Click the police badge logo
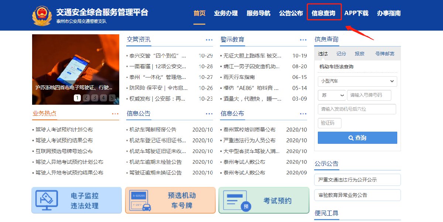The width and height of the screenshot is (443, 222). [x=42, y=15]
